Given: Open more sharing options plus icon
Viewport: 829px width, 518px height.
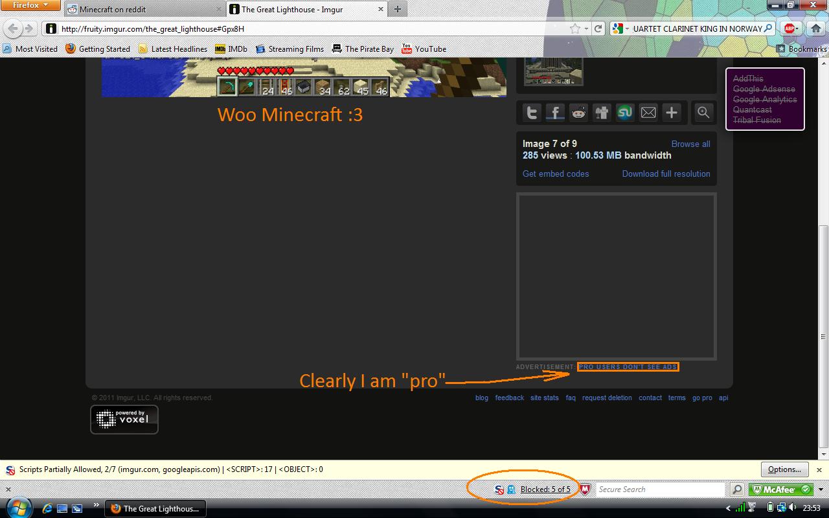Looking at the screenshot, I should point(672,113).
